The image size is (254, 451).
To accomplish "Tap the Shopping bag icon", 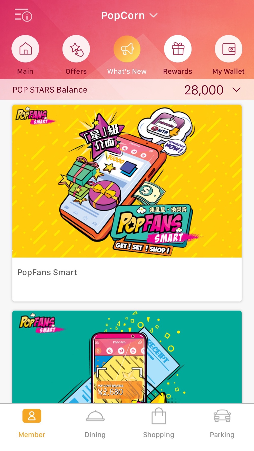I will point(159,416).
